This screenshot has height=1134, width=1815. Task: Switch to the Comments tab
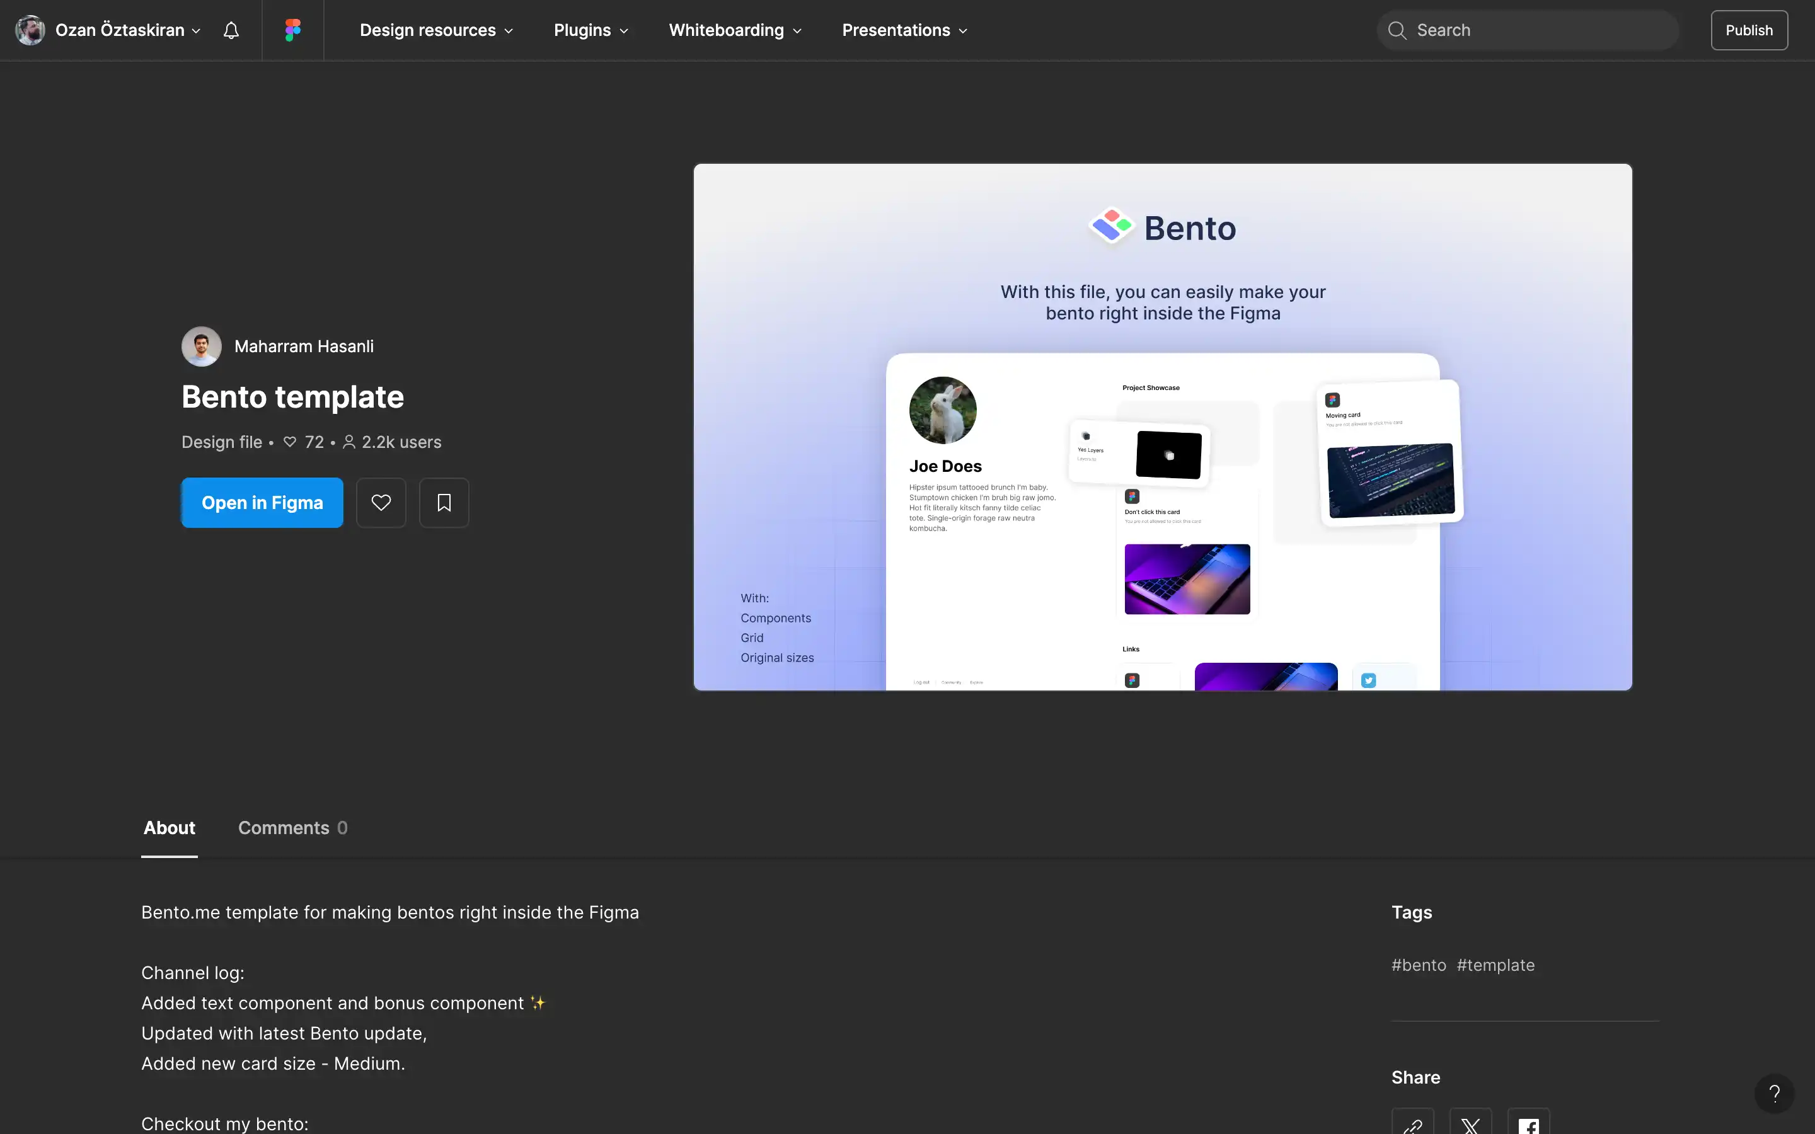click(292, 828)
